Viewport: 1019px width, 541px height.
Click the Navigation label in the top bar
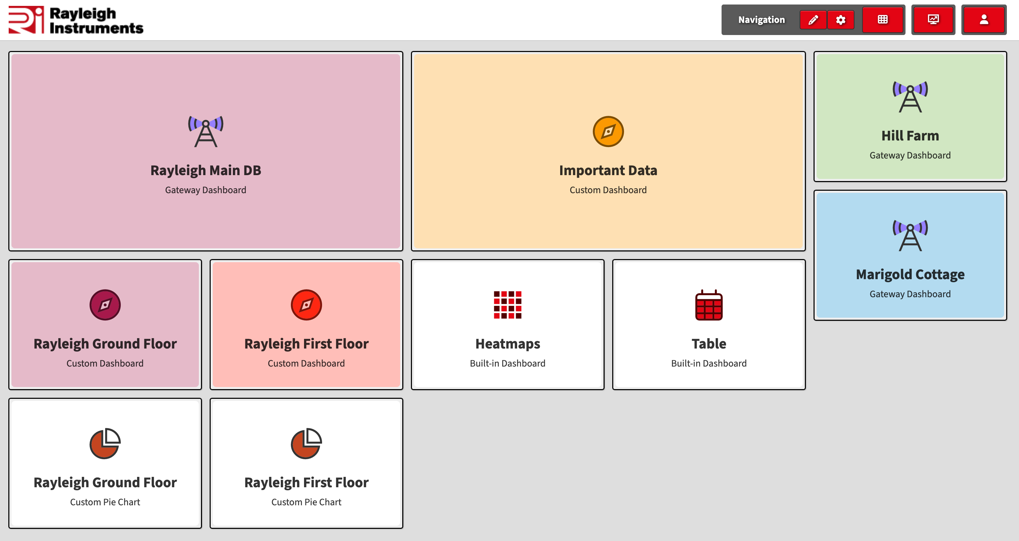(761, 20)
